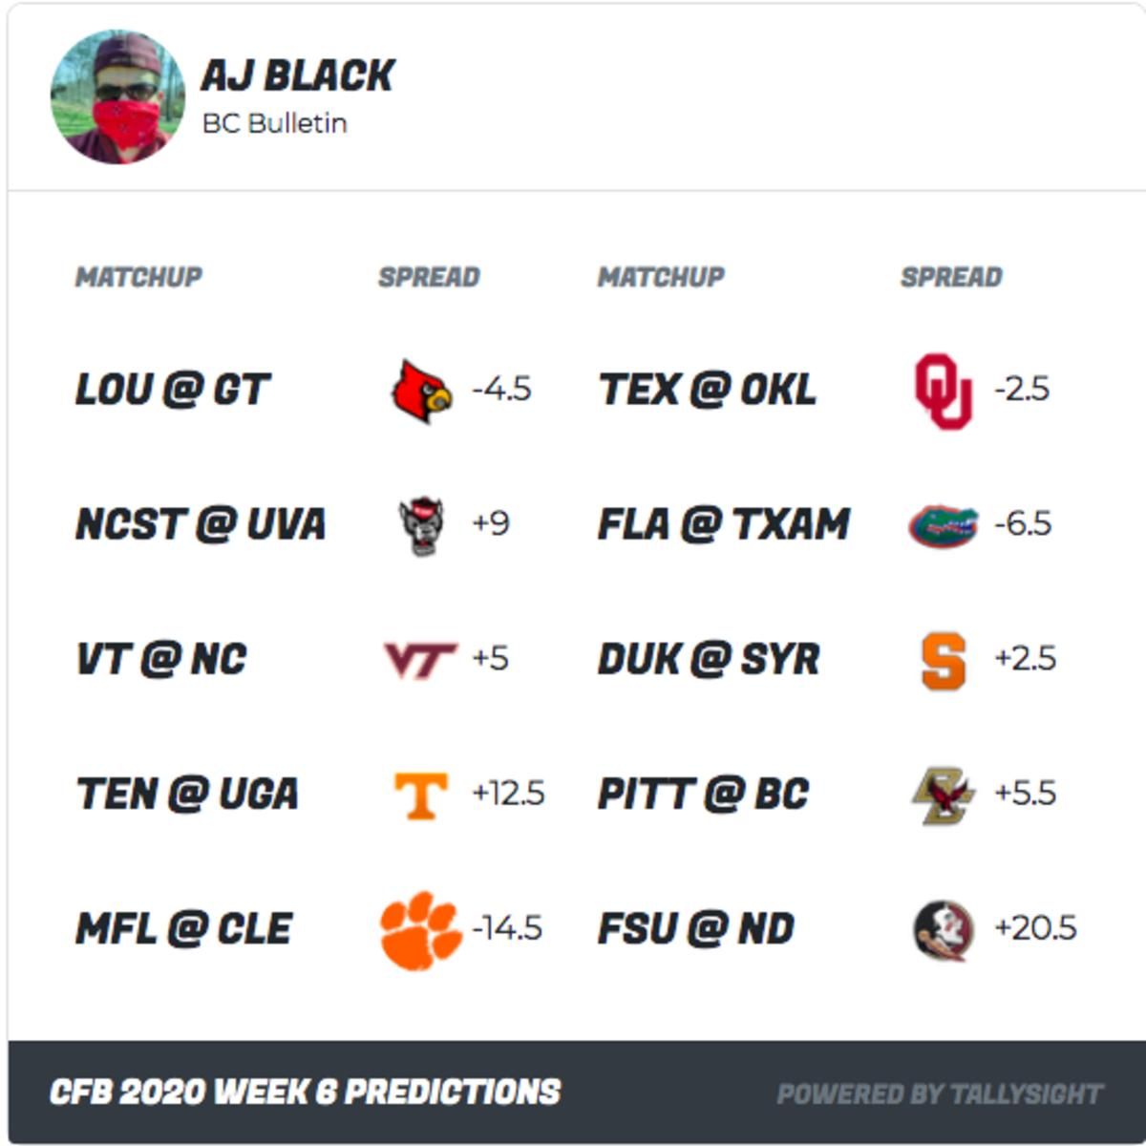Click the Louisville Cardinals logo

422,391
